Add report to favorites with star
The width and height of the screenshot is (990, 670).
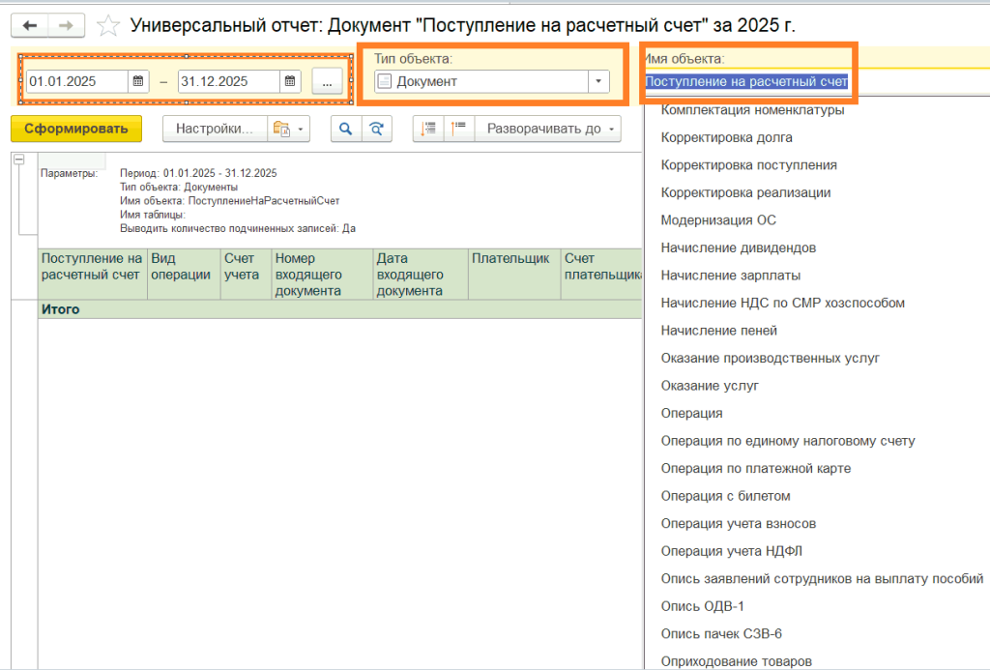pyautogui.click(x=110, y=26)
